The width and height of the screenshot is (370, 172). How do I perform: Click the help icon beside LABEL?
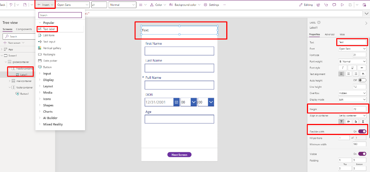319,22
